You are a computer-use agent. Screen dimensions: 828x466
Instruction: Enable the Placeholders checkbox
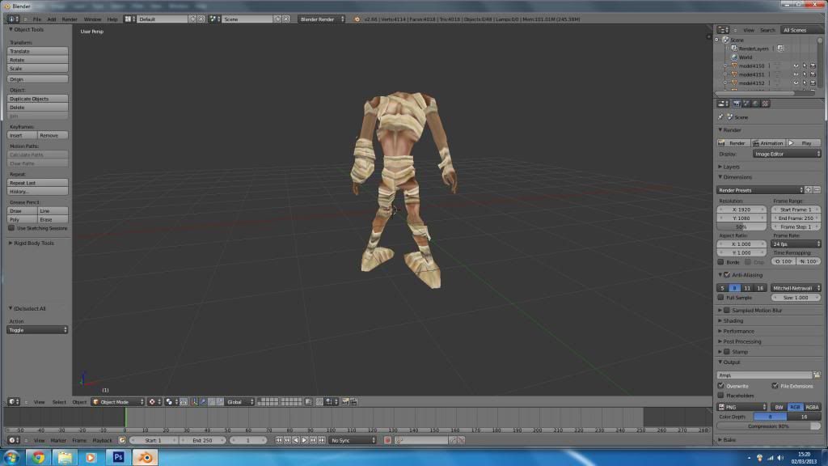click(720, 396)
